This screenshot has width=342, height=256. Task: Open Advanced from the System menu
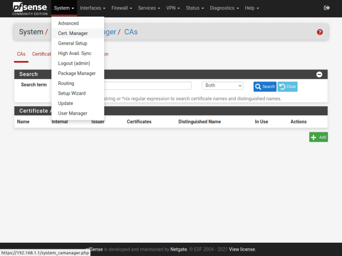click(68, 23)
